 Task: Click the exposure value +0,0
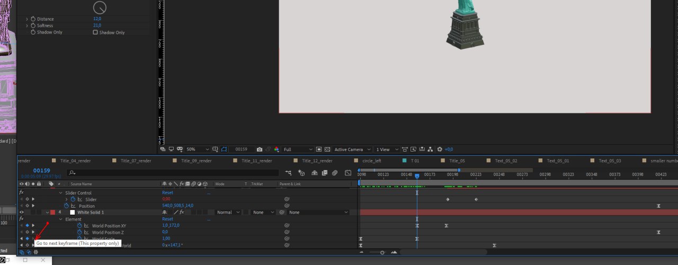pyautogui.click(x=449, y=149)
